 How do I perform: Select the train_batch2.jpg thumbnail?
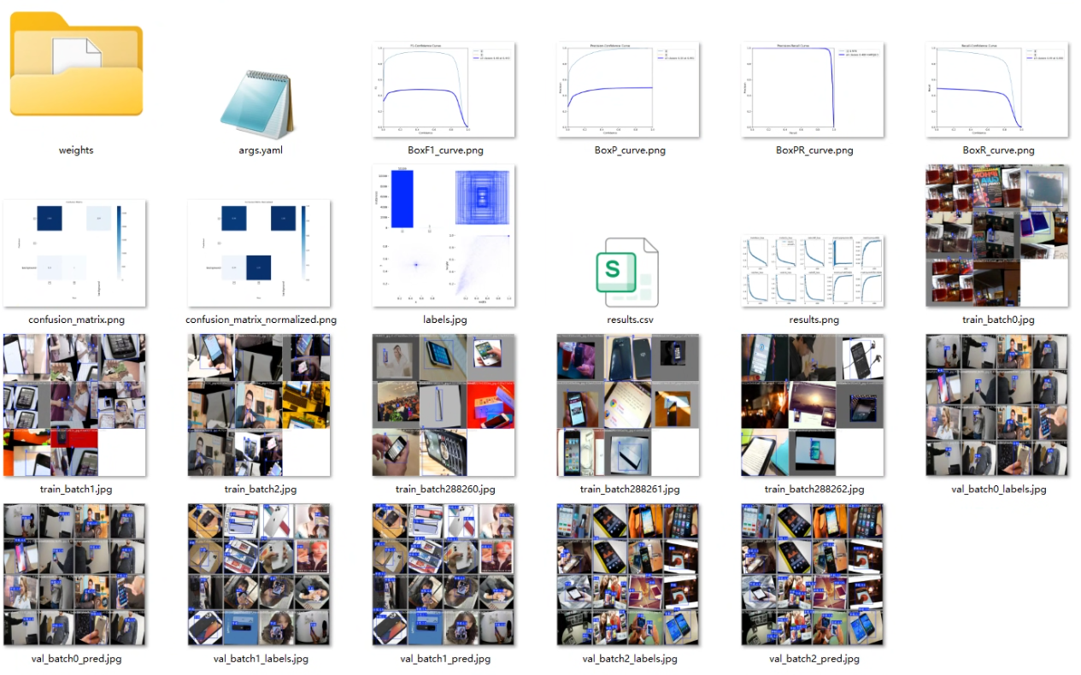259,405
